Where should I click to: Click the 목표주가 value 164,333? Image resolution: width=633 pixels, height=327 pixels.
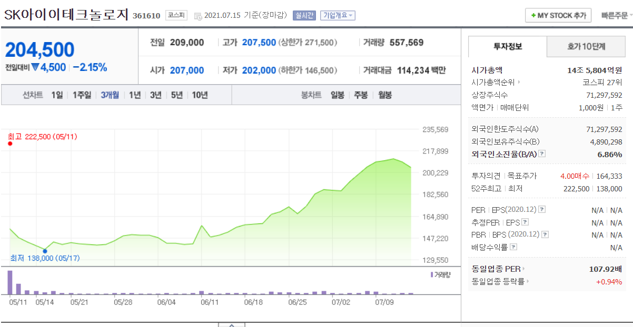tap(609, 176)
